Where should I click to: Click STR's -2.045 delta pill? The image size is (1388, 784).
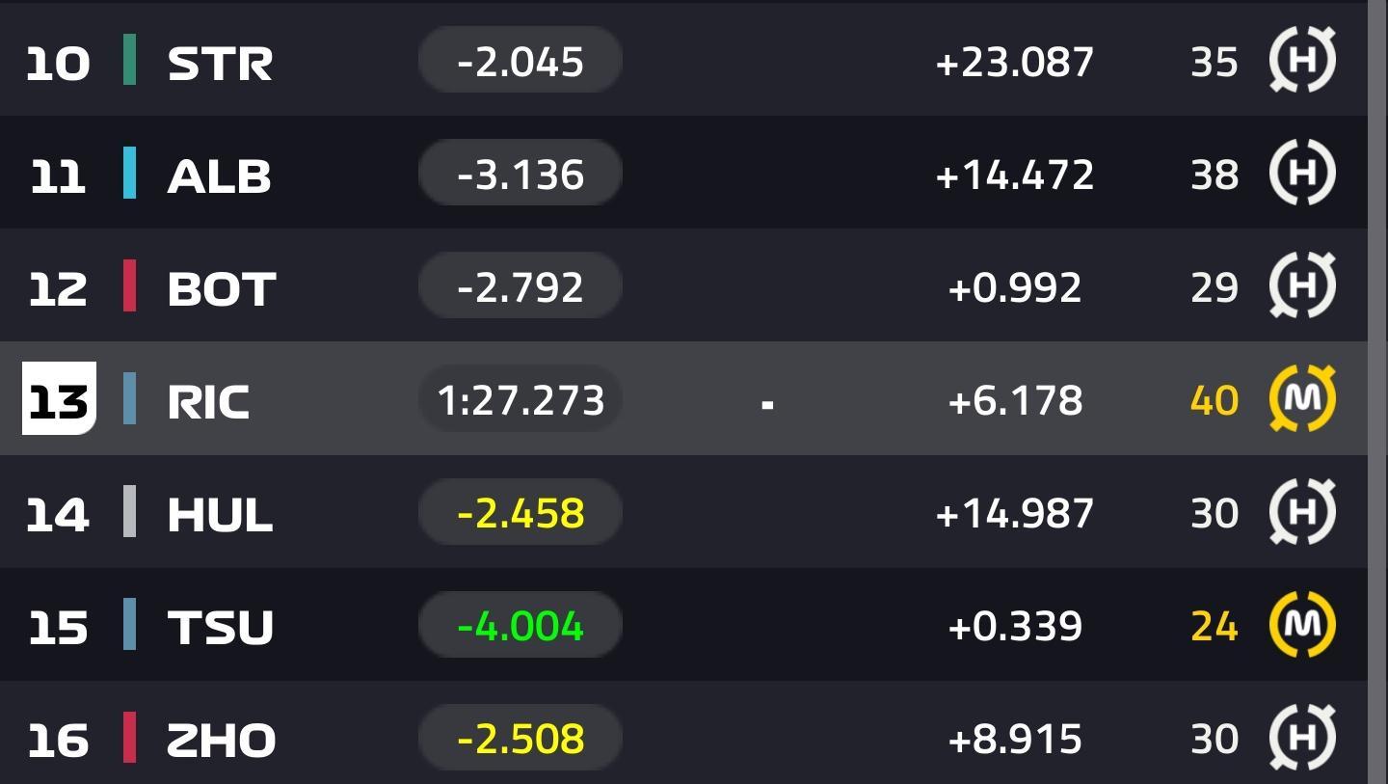520,60
